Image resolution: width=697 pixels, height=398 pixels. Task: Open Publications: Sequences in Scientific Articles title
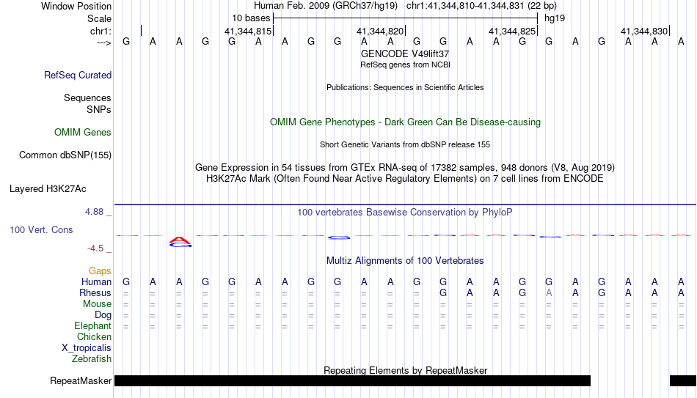pos(405,87)
